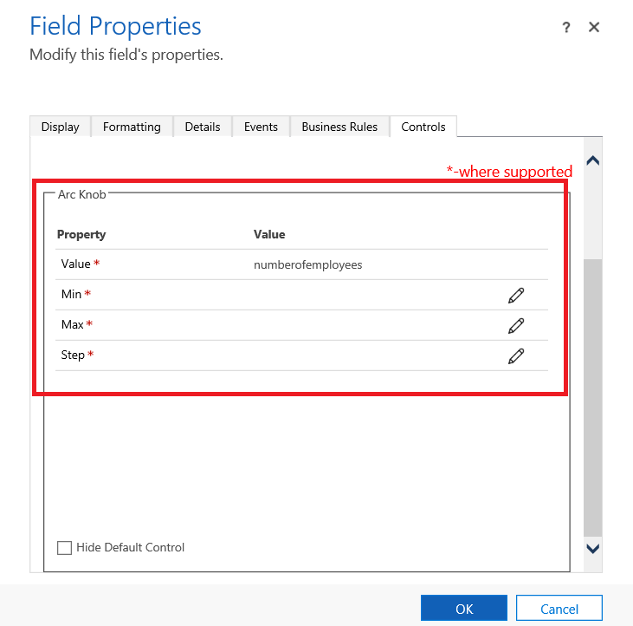Click the Min property row label
This screenshot has width=633, height=626.
[x=72, y=294]
